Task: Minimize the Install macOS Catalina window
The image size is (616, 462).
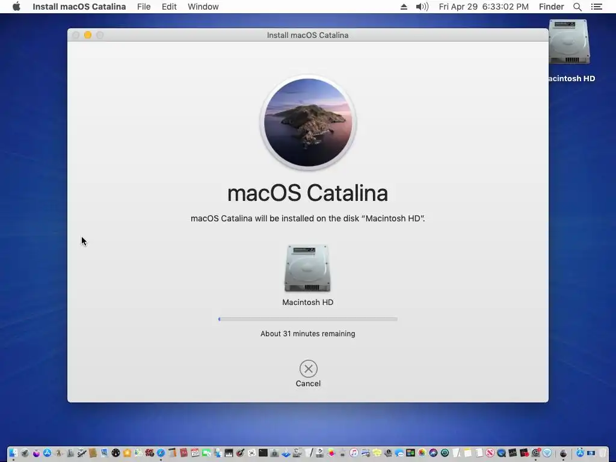Action: click(x=88, y=35)
